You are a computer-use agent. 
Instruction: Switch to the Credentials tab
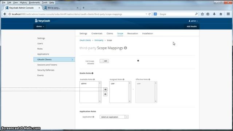point(97,33)
